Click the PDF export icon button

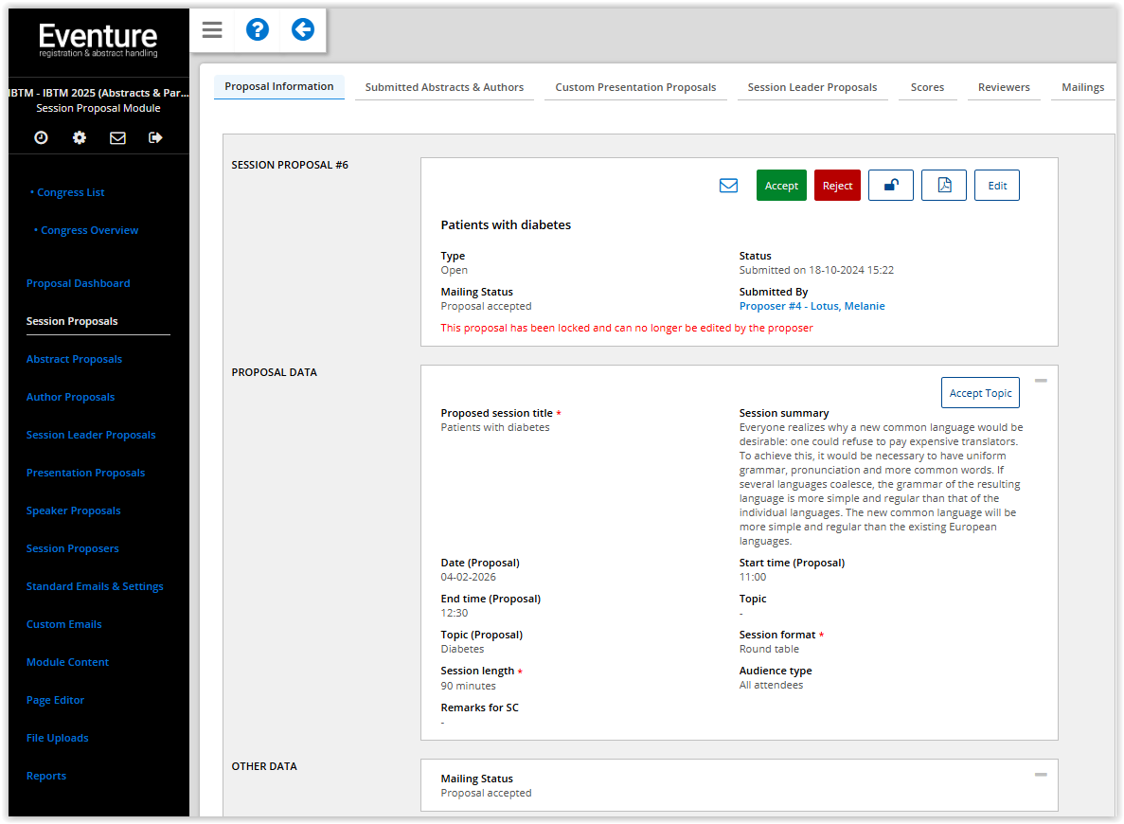coord(943,185)
